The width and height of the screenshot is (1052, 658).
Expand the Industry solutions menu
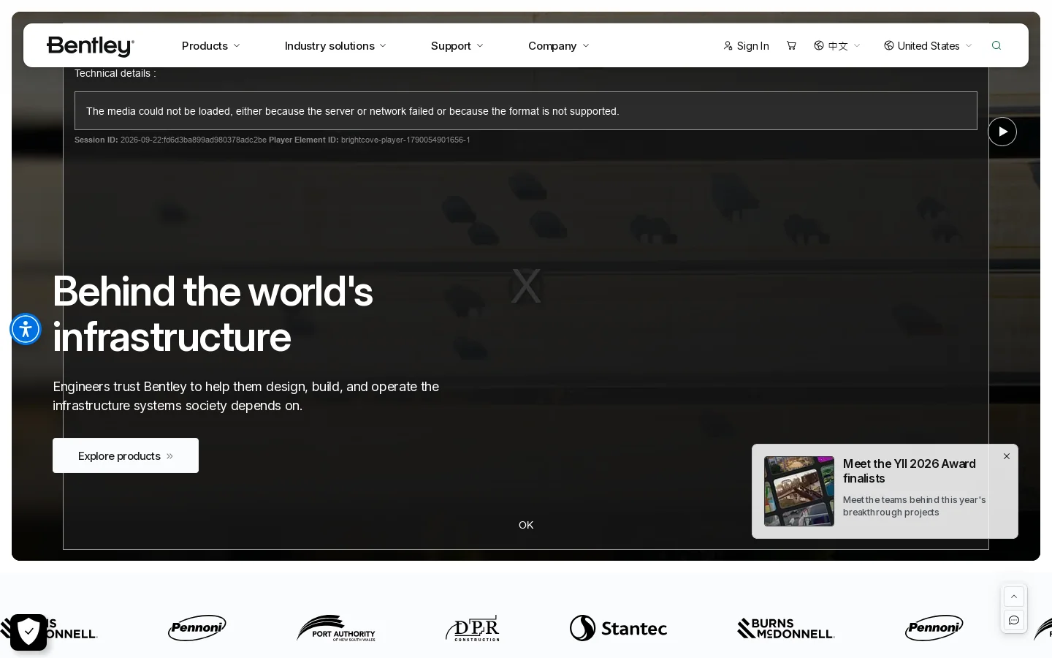click(x=335, y=45)
